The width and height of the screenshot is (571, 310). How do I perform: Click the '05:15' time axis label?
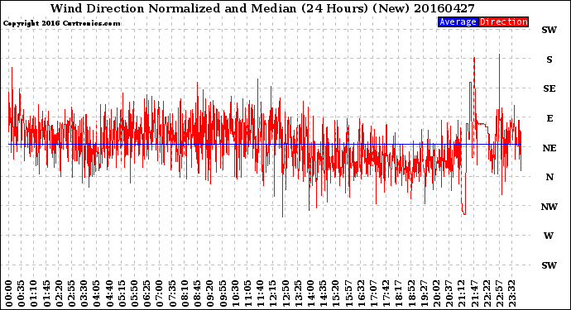tap(122, 293)
